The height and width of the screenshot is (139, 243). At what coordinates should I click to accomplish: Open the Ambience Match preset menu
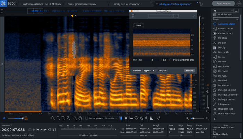click(x=176, y=16)
